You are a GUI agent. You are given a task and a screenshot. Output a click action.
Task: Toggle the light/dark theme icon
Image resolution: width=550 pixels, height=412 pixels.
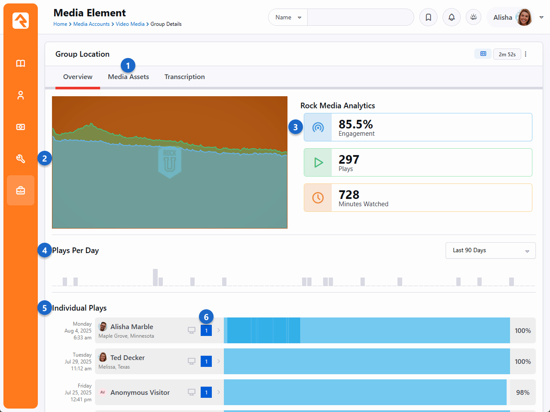point(474,18)
